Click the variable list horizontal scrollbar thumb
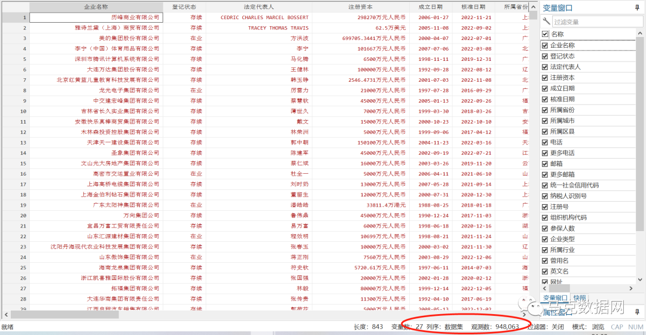The height and width of the screenshot is (335, 646). click(559, 288)
